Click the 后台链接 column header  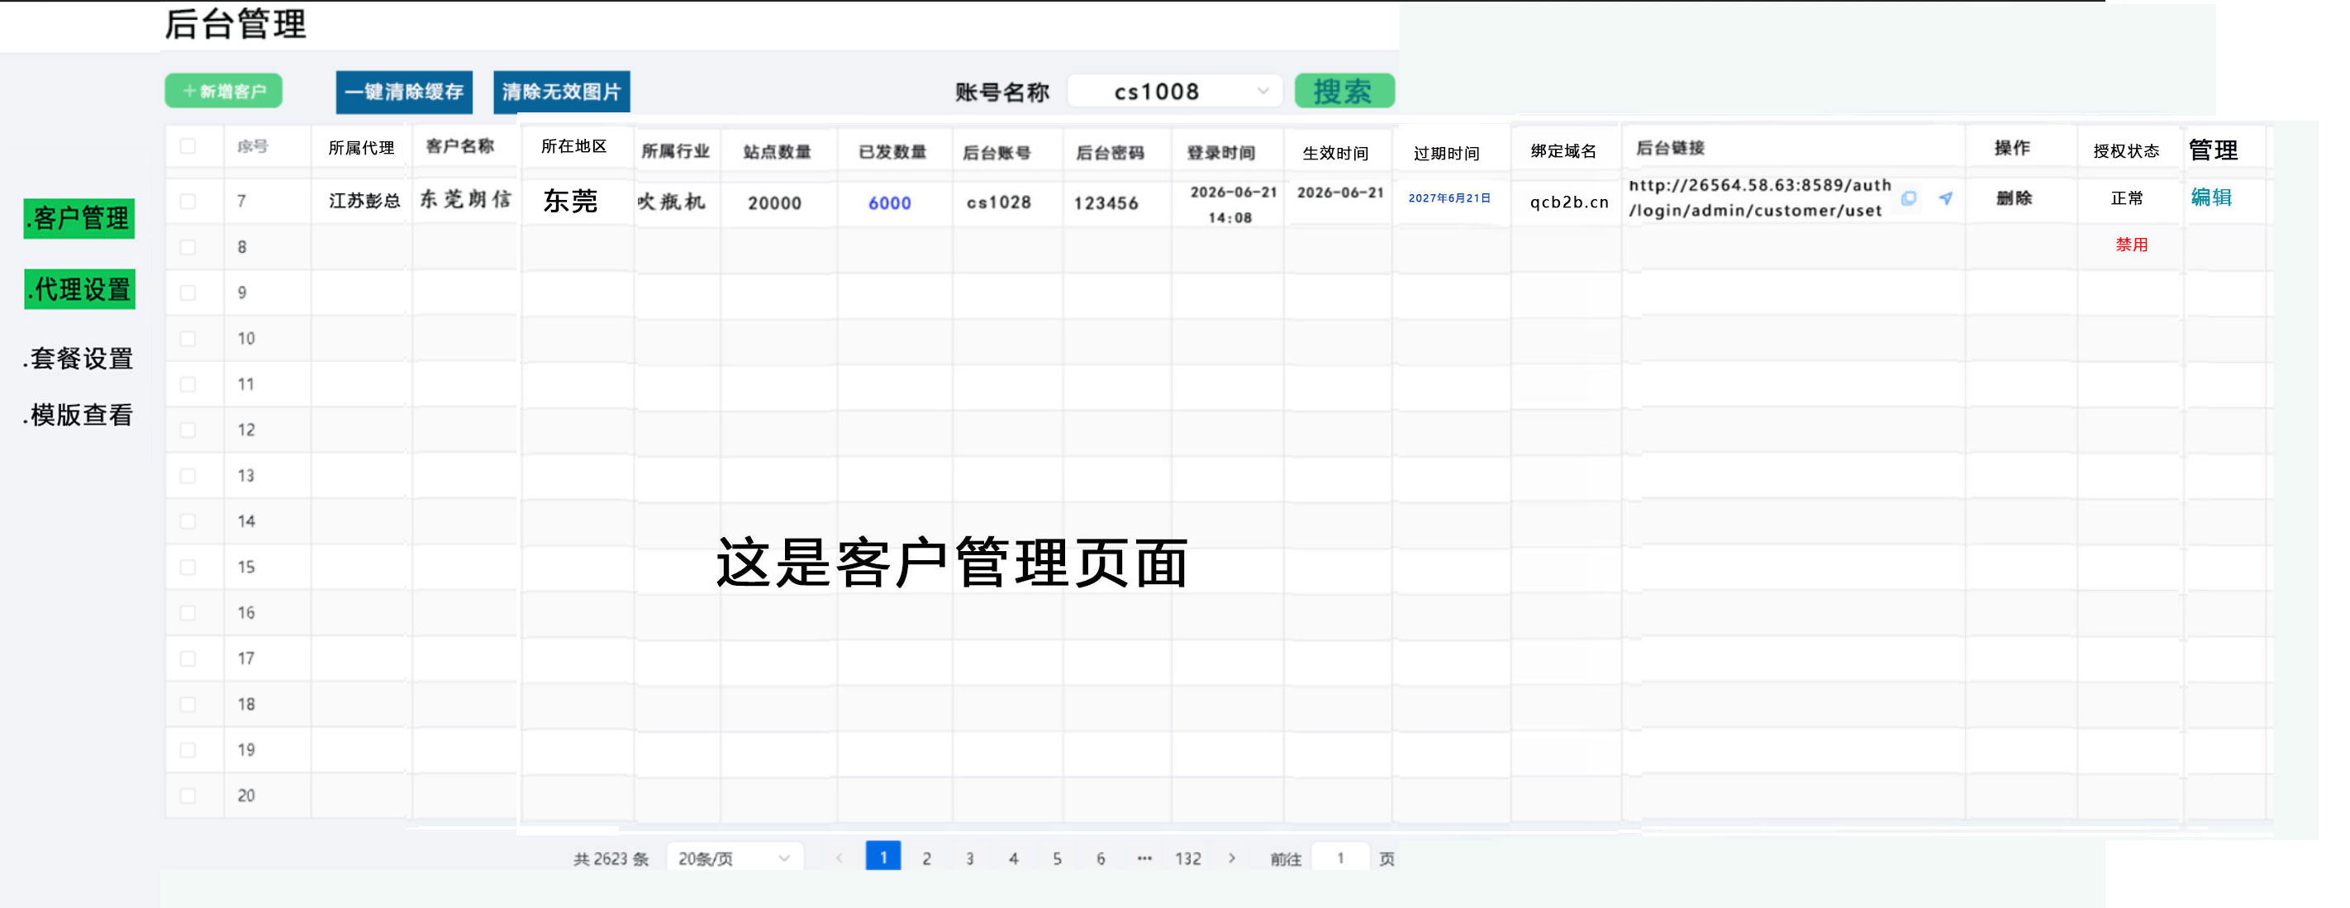[x=1669, y=148]
